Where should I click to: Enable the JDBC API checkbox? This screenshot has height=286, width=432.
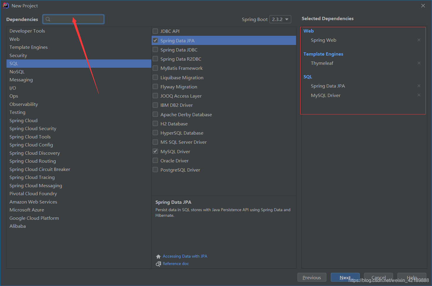click(x=155, y=31)
